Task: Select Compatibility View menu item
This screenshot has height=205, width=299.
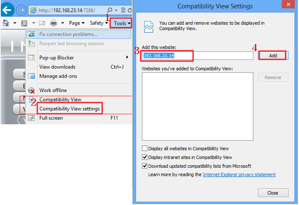Action: (79, 100)
